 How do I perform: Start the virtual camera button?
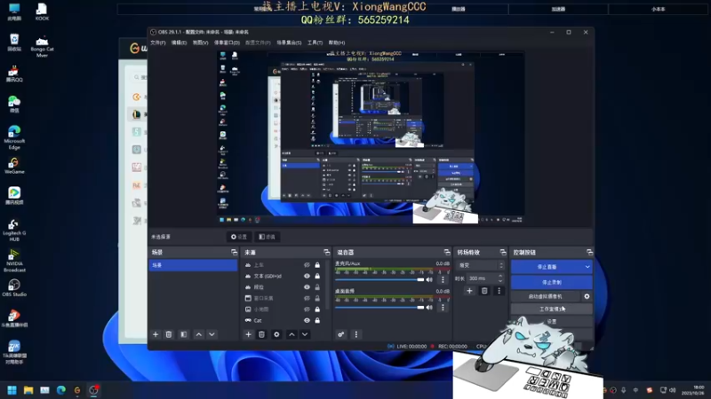[546, 296]
